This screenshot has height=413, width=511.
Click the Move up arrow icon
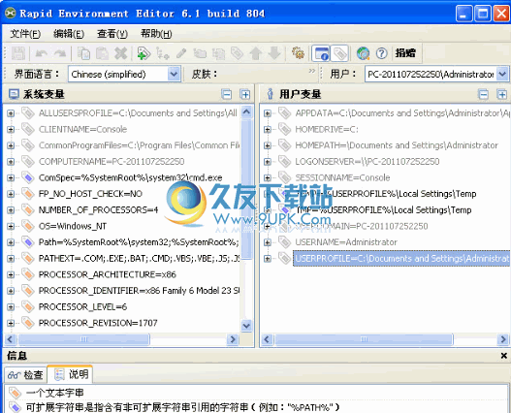[256, 53]
